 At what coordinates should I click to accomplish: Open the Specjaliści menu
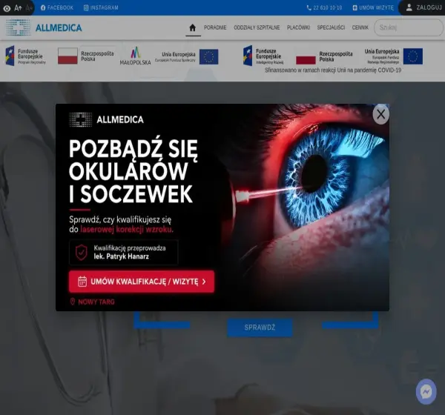331,27
